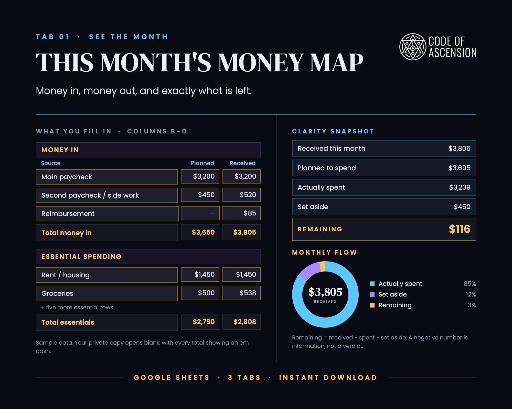Click the TAB 01 See the Month label
Viewport: 512px width, 409px height.
coord(102,37)
